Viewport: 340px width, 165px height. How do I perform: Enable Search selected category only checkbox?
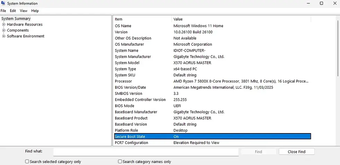27,161
